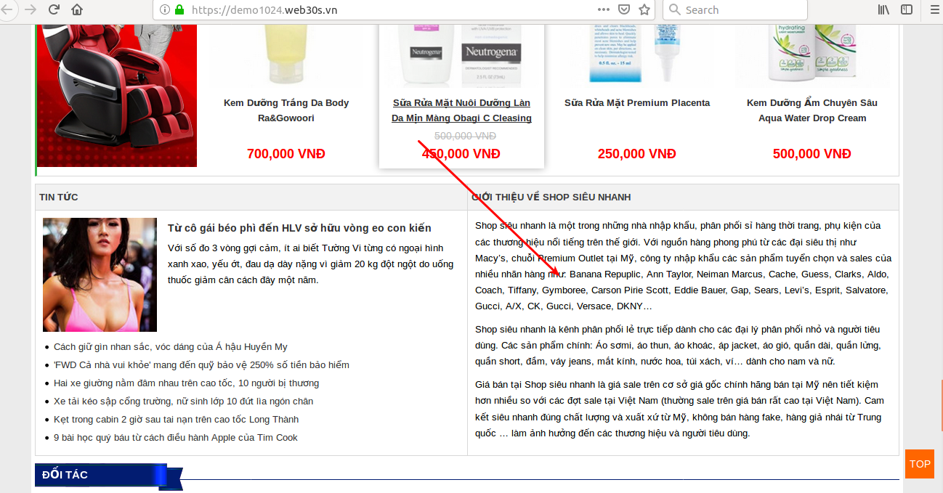Click paragraph starting Shop siêu nhanh là kênh phân phối

677,346
